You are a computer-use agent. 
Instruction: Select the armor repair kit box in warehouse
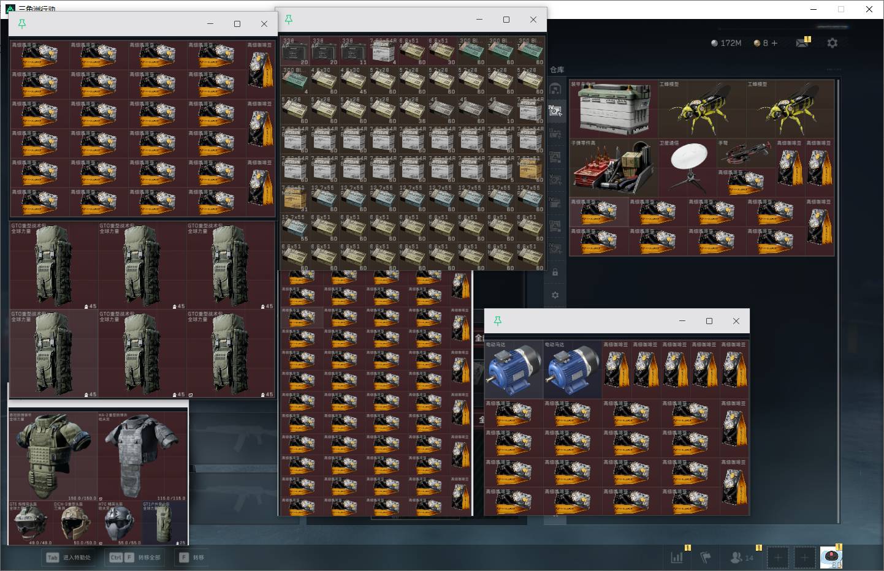point(614,109)
